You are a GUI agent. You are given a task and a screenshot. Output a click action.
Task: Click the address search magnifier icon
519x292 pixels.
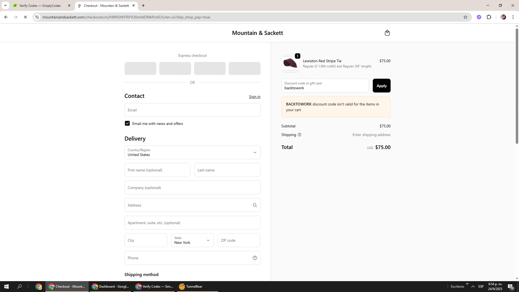coord(255,205)
